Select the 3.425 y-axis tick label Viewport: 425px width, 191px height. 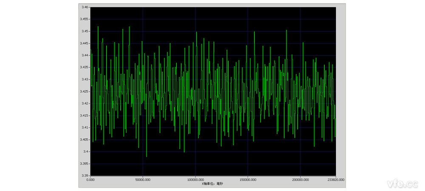point(84,91)
